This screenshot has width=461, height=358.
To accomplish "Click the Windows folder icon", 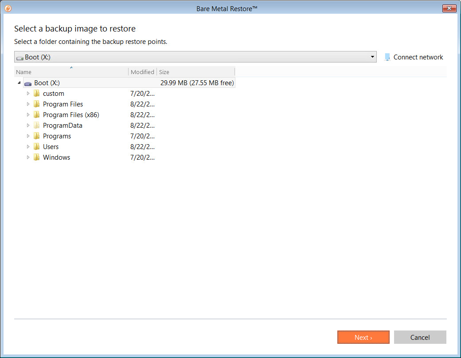I will coord(37,157).
